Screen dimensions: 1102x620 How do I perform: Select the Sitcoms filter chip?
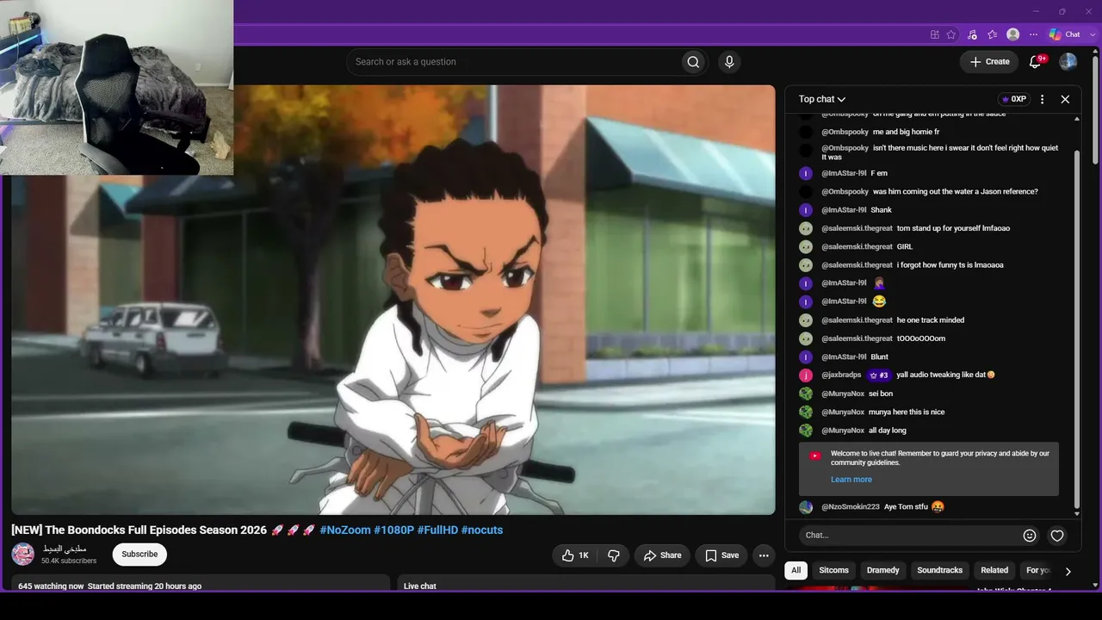tap(833, 570)
